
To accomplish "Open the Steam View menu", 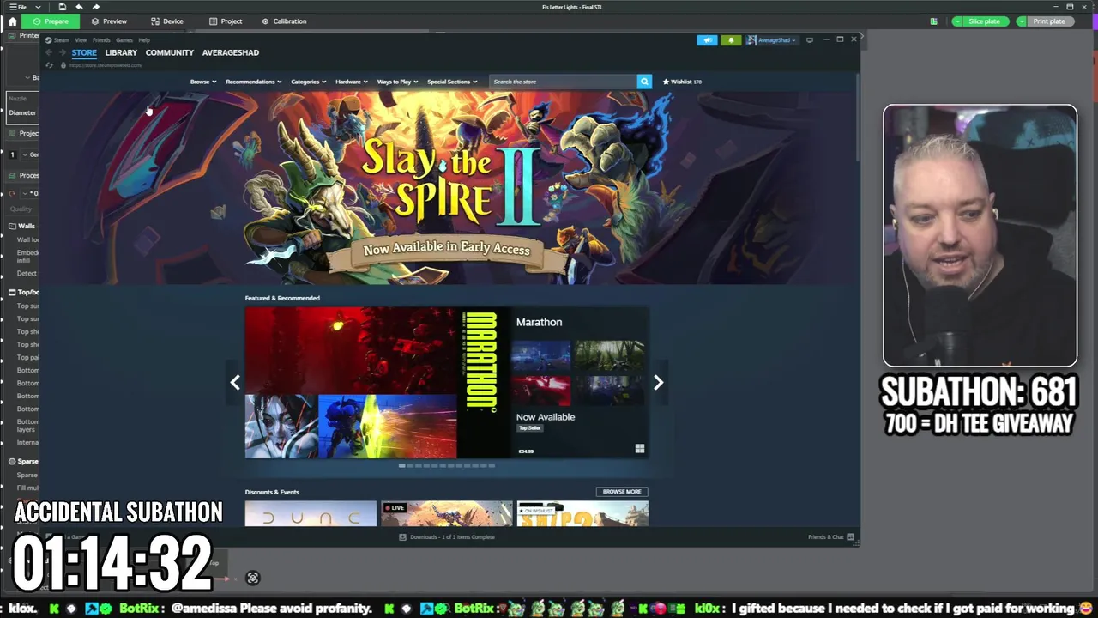I will coord(81,40).
